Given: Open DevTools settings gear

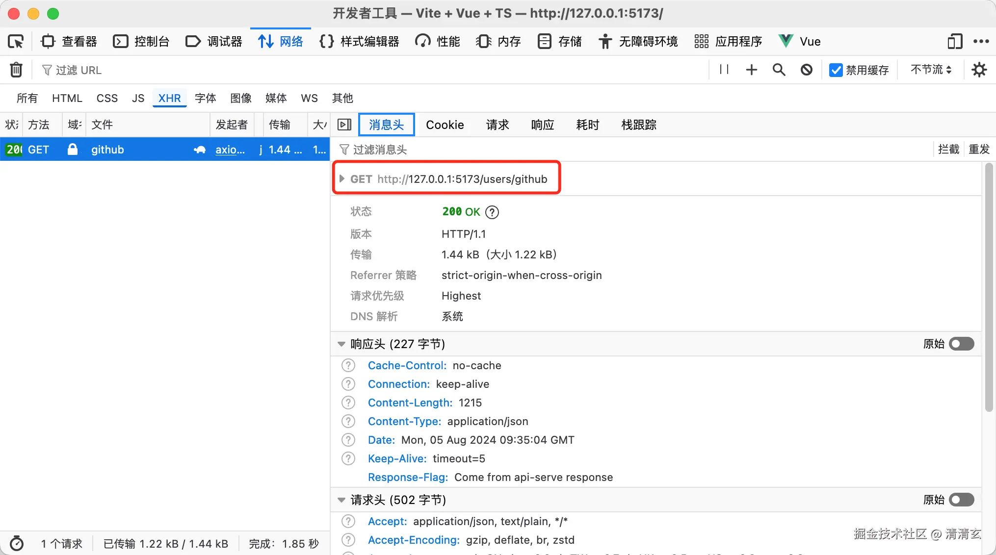Looking at the screenshot, I should [x=979, y=70].
